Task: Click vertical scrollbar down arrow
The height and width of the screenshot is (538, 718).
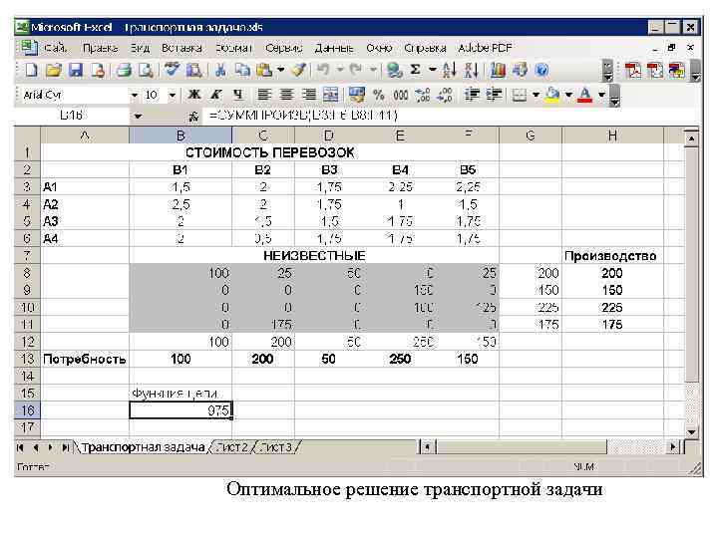Action: (x=691, y=431)
